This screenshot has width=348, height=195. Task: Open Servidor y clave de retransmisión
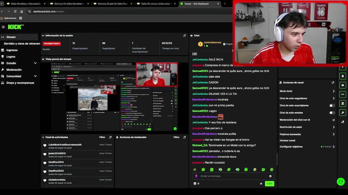pyautogui.click(x=22, y=44)
